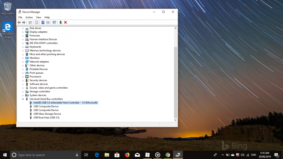The width and height of the screenshot is (283, 159).
Task: Select the Portable Devices category
Action: [38, 69]
